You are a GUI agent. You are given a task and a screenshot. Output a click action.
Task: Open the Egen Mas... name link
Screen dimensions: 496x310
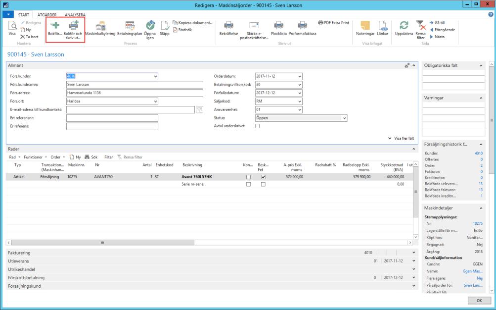(x=473, y=271)
